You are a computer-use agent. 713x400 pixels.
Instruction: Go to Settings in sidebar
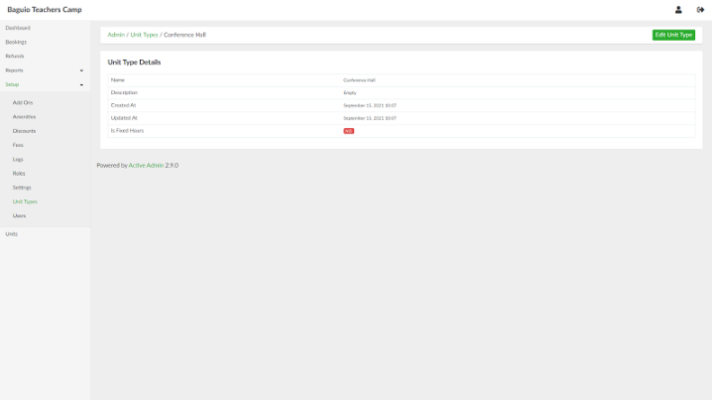(x=22, y=187)
